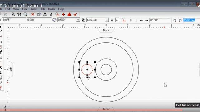Click the mm units toggle icon

(x=45, y=14)
